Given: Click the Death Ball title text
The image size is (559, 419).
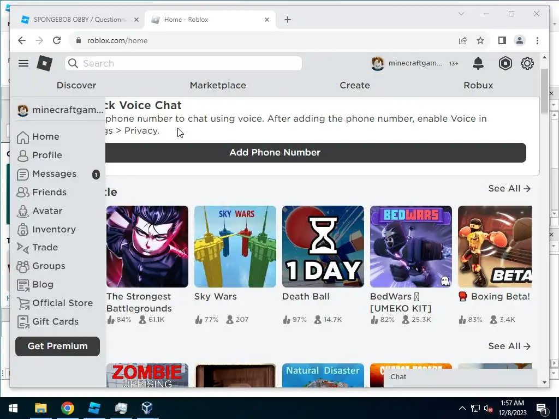Looking at the screenshot, I should tap(306, 297).
